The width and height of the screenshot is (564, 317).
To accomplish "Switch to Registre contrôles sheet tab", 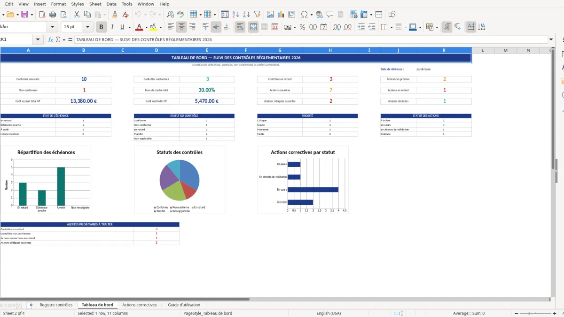I will click(x=56, y=305).
